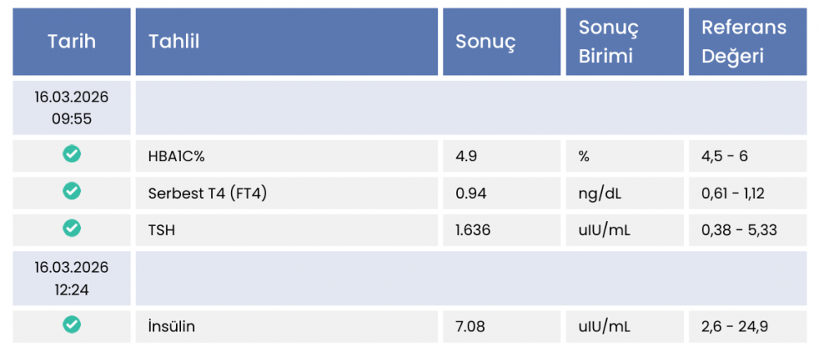Sort by the Tahlil column header
The height and width of the screenshot is (352, 819).
pos(174,42)
